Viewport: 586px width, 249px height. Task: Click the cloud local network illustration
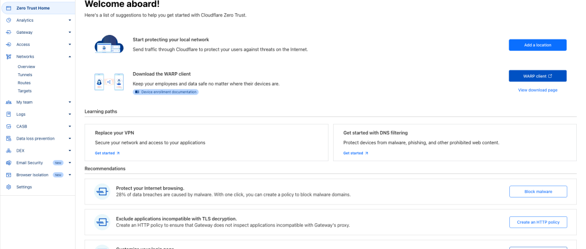pyautogui.click(x=109, y=45)
